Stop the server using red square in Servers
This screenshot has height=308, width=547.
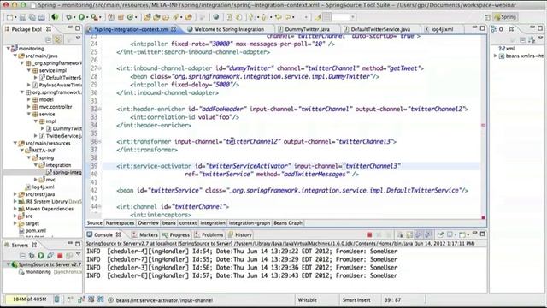[x=60, y=256]
